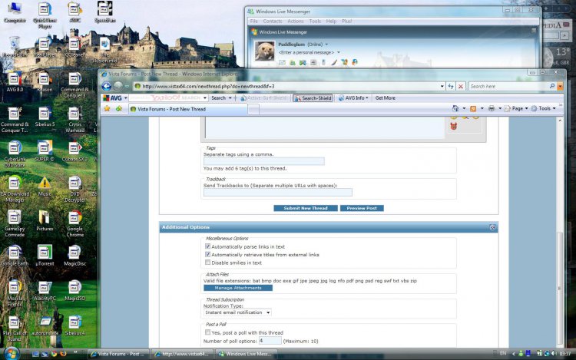Image resolution: width=576 pixels, height=360 pixels.
Task: Select the Pictures folder on desktop
Action: [45, 221]
